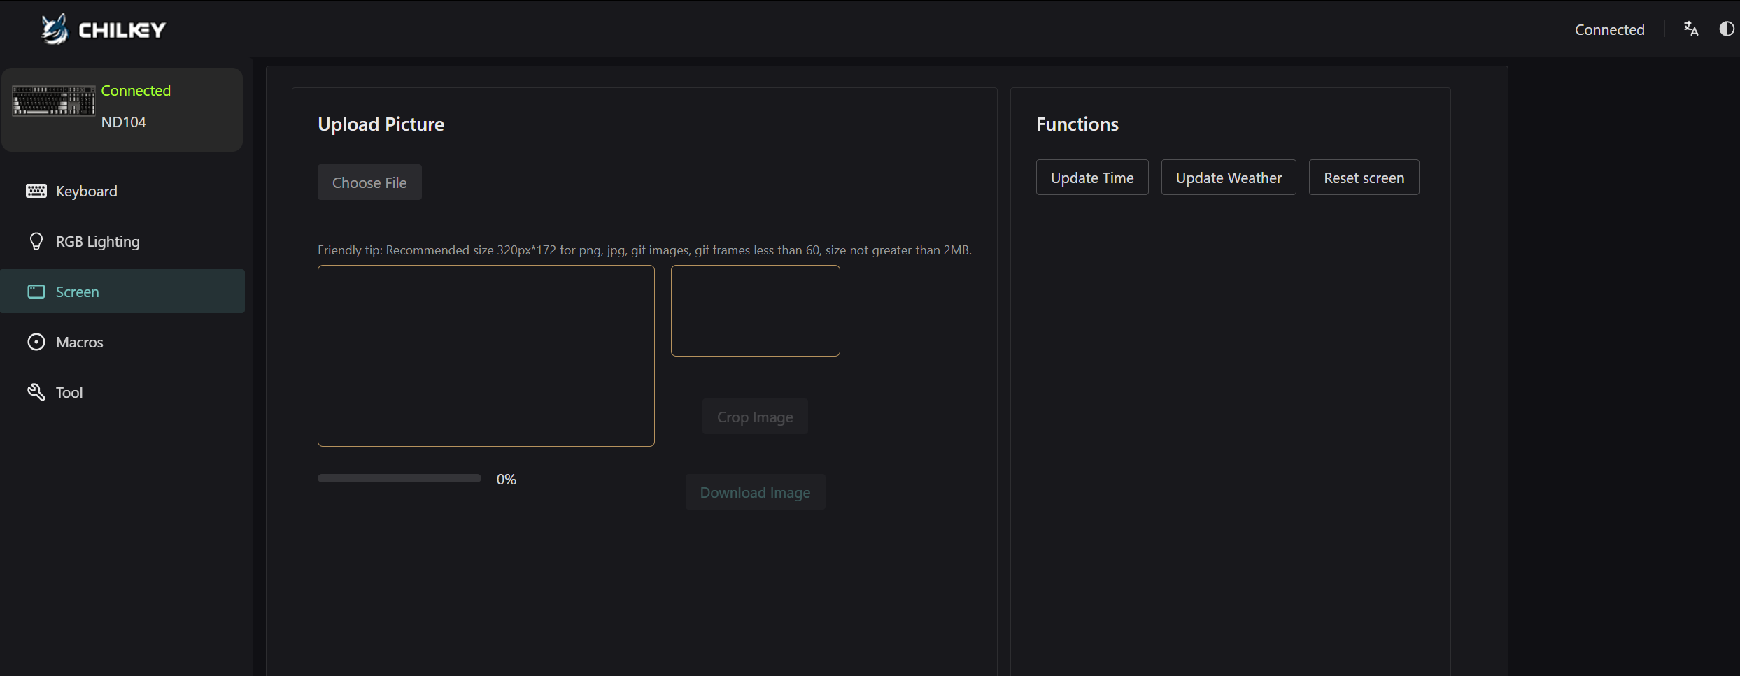Viewport: 1740px width, 676px height.
Task: Click the upload progress bar
Action: [x=399, y=478]
